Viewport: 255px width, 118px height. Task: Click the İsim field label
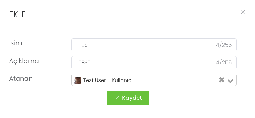click(x=16, y=43)
